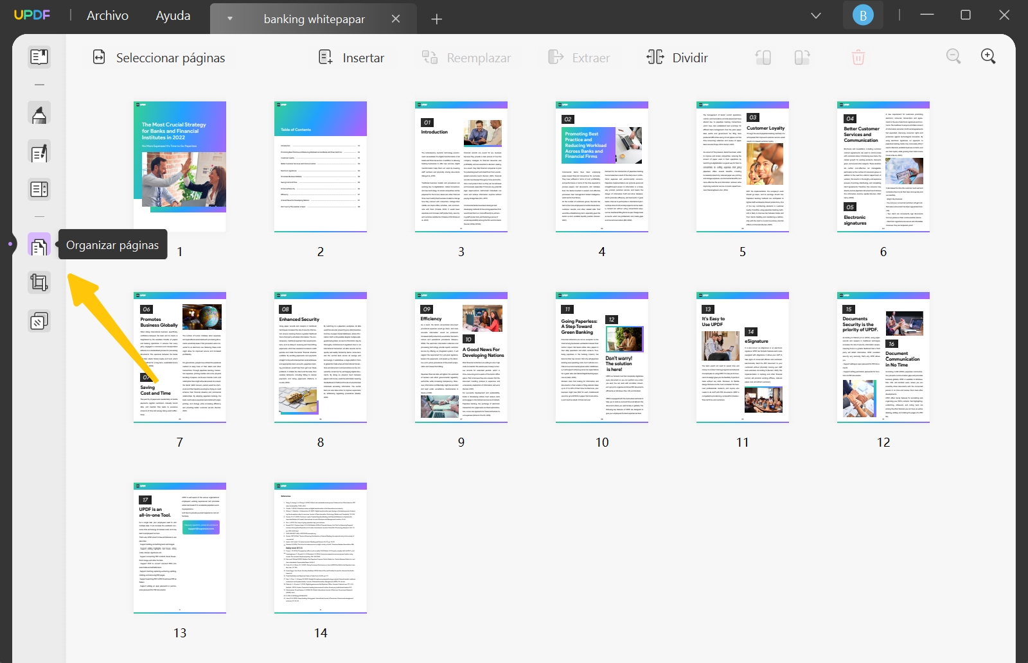Click the Insertar toolbar button
The height and width of the screenshot is (663, 1028).
(351, 57)
